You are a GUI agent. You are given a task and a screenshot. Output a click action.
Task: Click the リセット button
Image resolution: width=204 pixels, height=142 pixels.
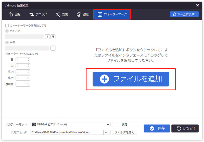pyautogui.click(x=185, y=128)
